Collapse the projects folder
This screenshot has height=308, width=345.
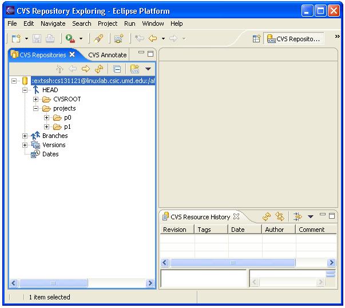(36, 109)
